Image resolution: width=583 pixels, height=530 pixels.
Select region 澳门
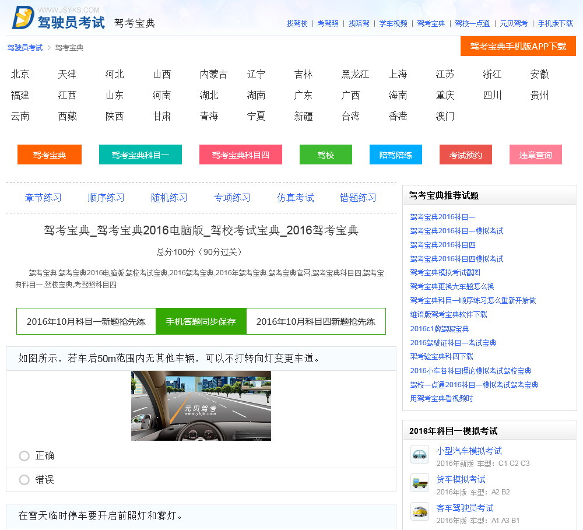pos(445,116)
